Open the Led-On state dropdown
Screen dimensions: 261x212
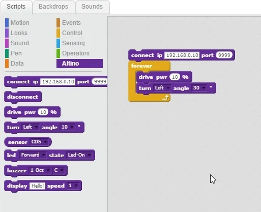pyautogui.click(x=79, y=155)
